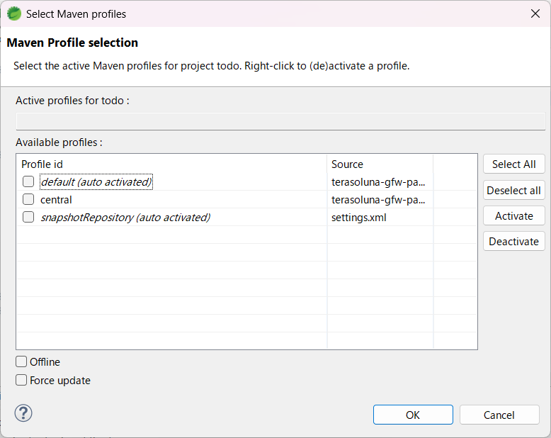Click the Active profiles text field

[280, 121]
